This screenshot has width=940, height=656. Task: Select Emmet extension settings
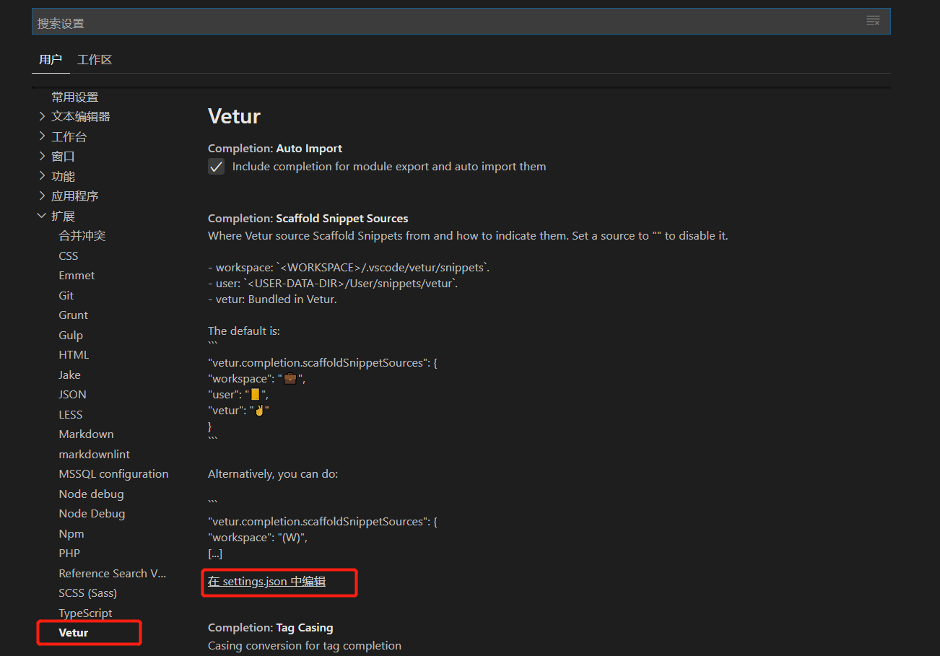pyautogui.click(x=77, y=275)
